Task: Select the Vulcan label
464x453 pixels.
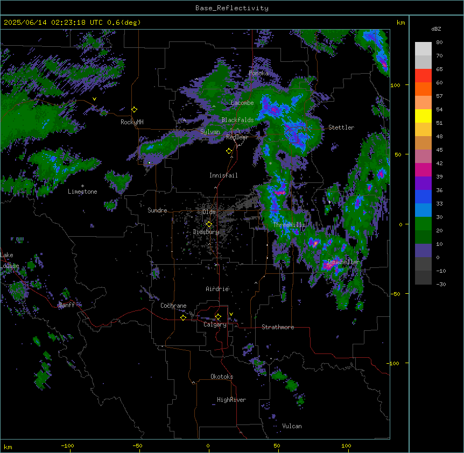Action: click(292, 426)
